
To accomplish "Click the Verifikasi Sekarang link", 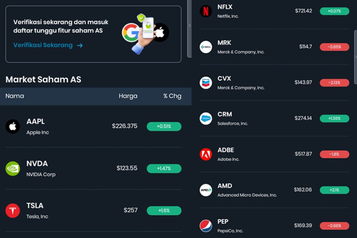I will click(x=43, y=45).
